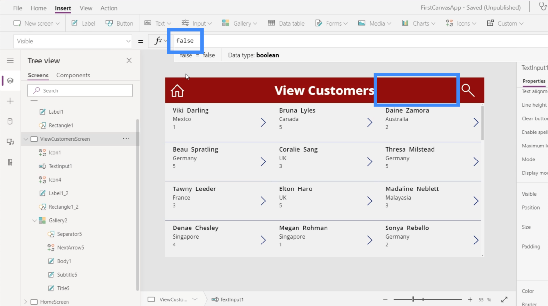Click next arrow for Tawny Leeder
The height and width of the screenshot is (306, 548).
pos(263,201)
